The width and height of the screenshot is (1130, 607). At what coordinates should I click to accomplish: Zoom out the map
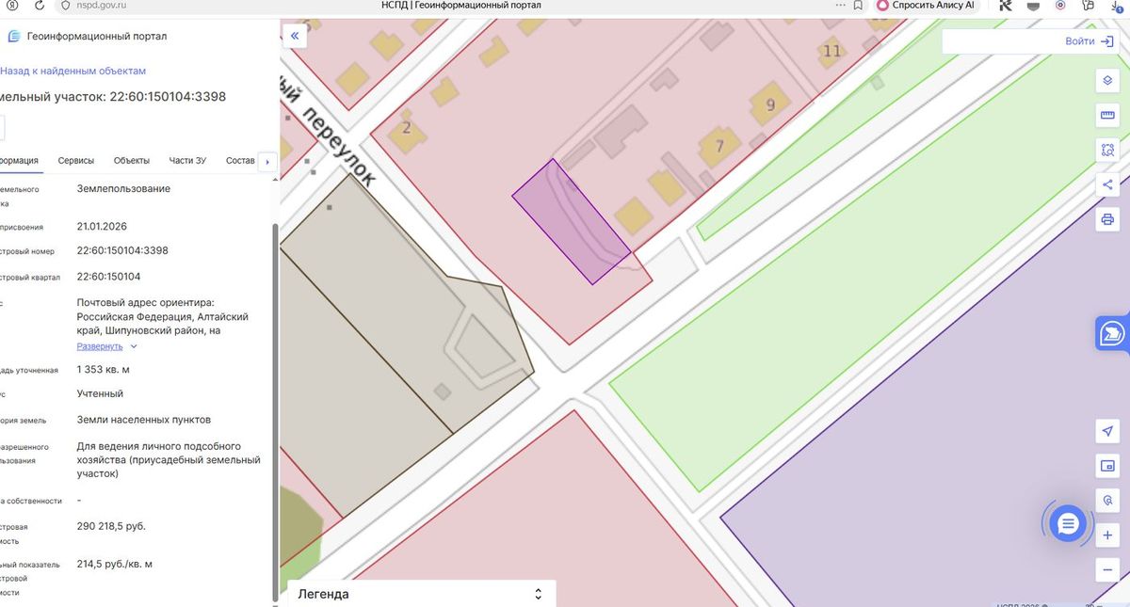pos(1107,570)
